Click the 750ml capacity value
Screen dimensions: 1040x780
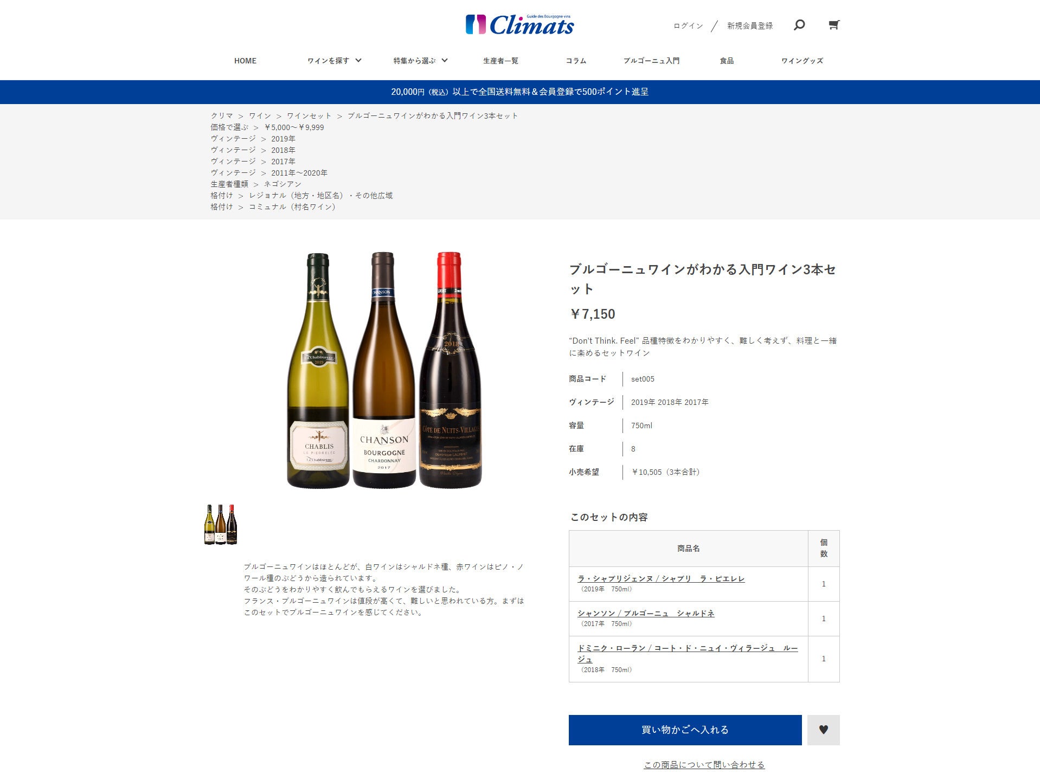click(641, 426)
